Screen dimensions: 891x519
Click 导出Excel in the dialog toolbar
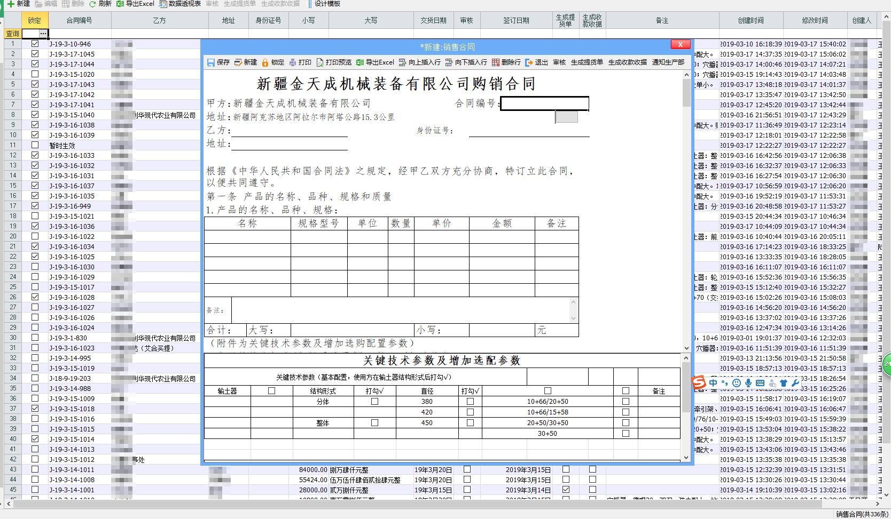pyautogui.click(x=375, y=62)
